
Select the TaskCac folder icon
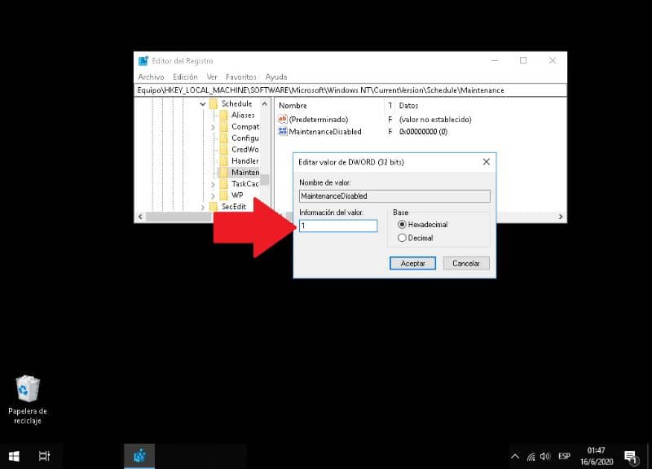(223, 184)
